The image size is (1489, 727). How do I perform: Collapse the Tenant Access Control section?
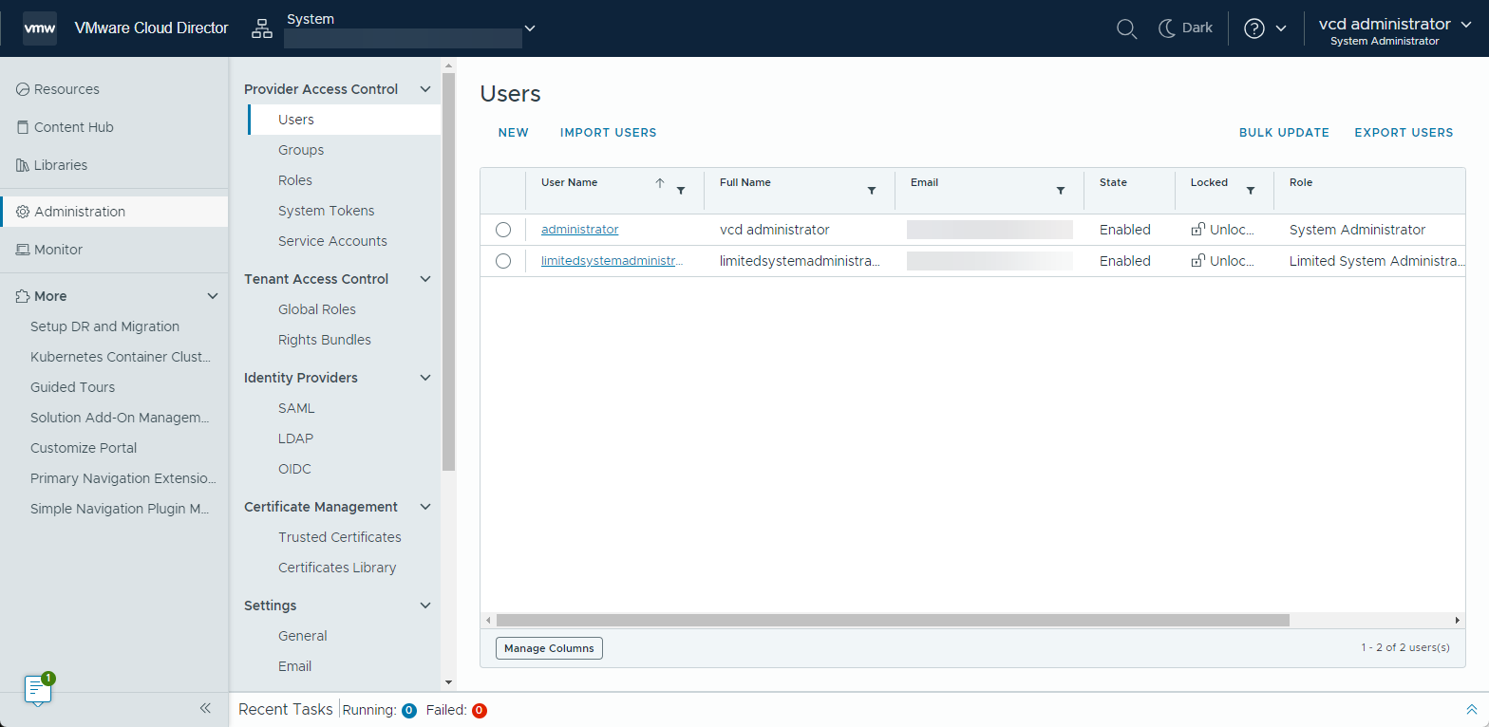[x=425, y=279]
